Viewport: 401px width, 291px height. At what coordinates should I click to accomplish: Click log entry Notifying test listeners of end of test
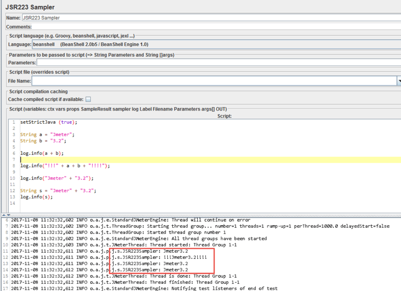[144, 288]
